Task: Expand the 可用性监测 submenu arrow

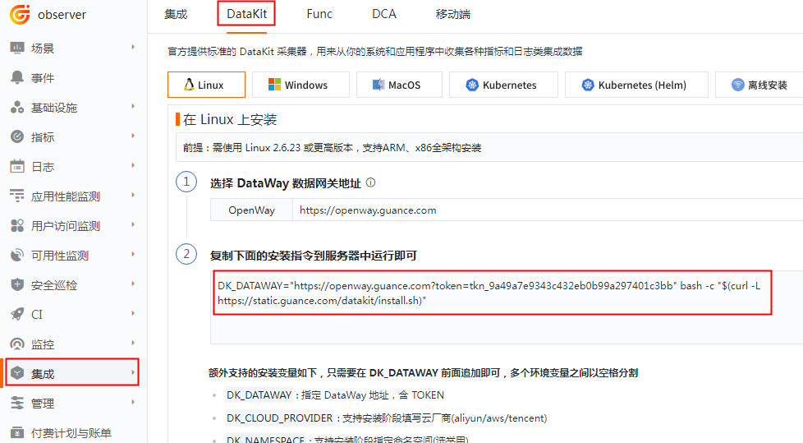Action: (x=133, y=254)
